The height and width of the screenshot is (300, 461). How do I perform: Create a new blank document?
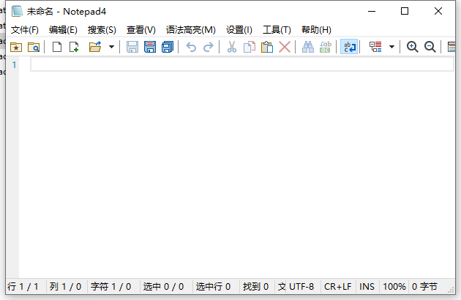pyautogui.click(x=57, y=47)
